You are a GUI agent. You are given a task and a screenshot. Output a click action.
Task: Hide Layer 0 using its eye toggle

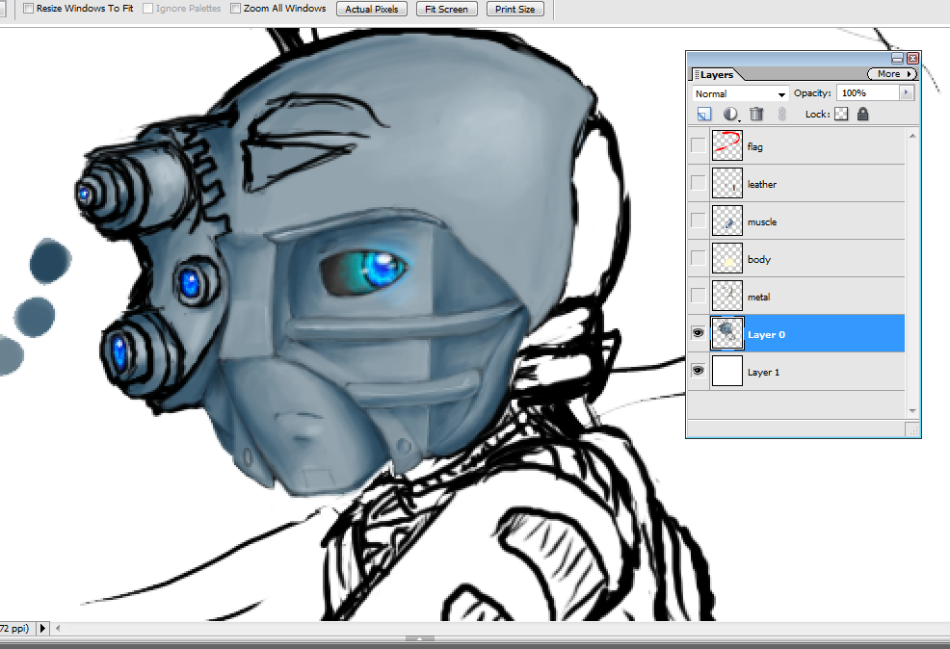tap(698, 332)
